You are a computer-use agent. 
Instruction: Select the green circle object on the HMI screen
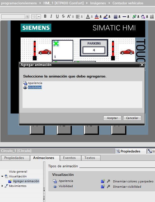coord(56,44)
